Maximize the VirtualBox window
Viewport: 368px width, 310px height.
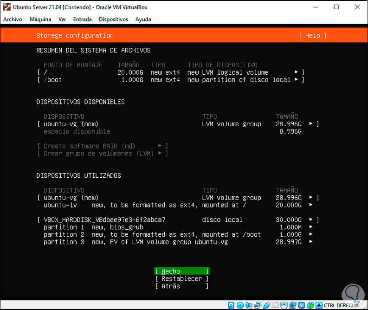(336, 7)
